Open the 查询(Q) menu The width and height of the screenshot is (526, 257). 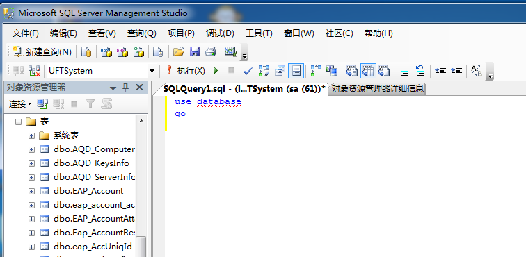141,33
